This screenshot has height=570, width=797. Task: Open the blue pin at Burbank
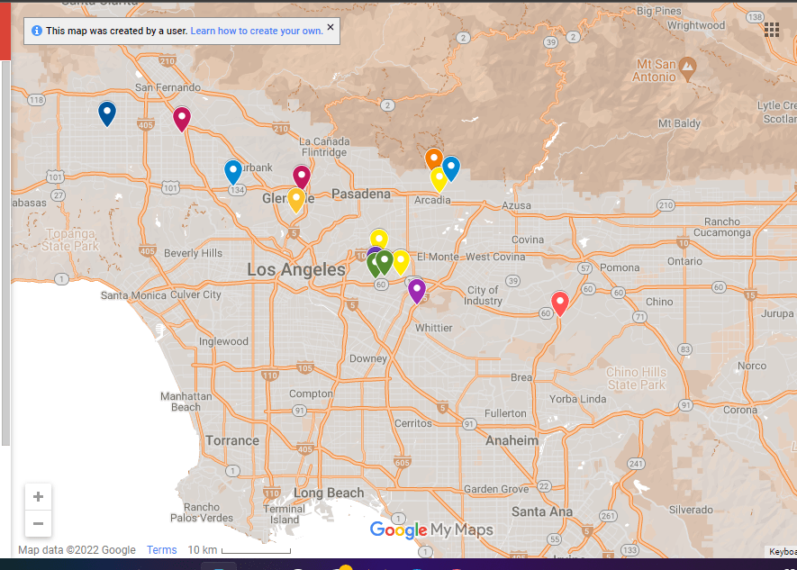[x=233, y=171]
